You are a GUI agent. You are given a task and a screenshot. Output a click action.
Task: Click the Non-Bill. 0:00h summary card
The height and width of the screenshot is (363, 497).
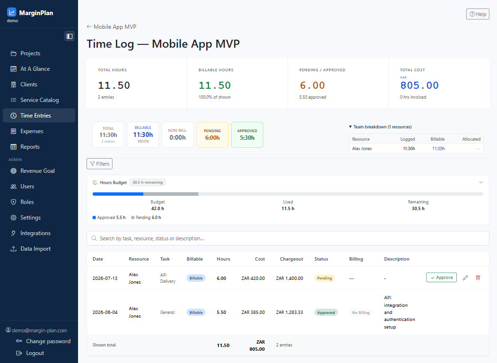click(x=177, y=135)
